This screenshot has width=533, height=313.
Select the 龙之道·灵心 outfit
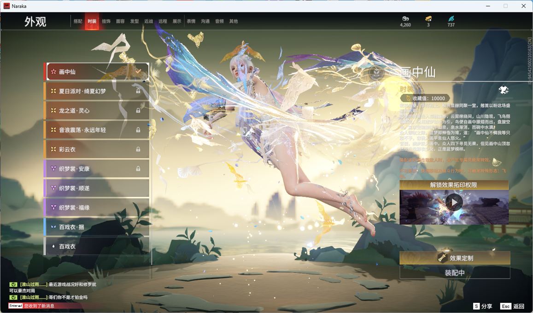96,110
